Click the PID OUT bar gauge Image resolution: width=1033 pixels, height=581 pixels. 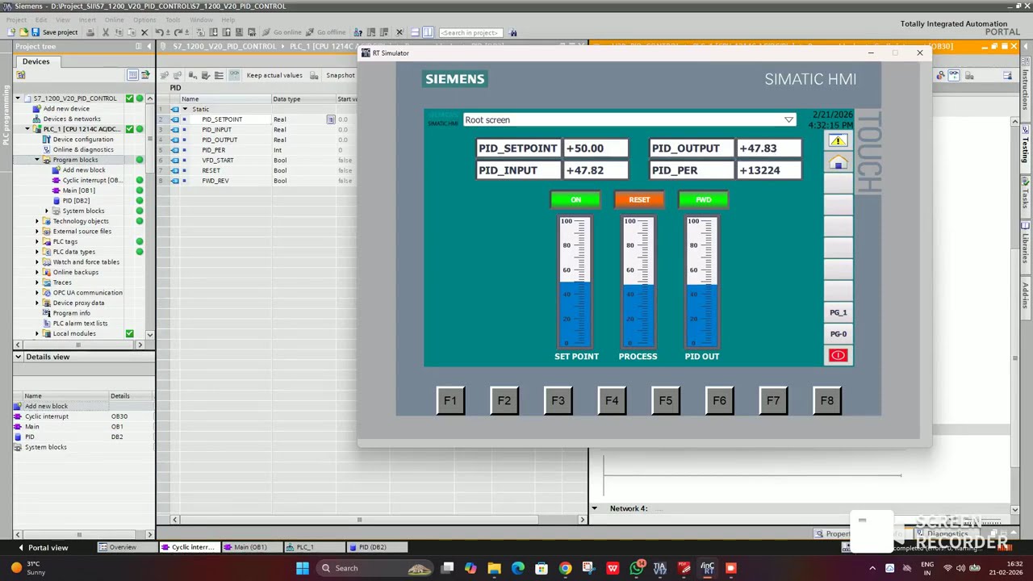click(702, 282)
